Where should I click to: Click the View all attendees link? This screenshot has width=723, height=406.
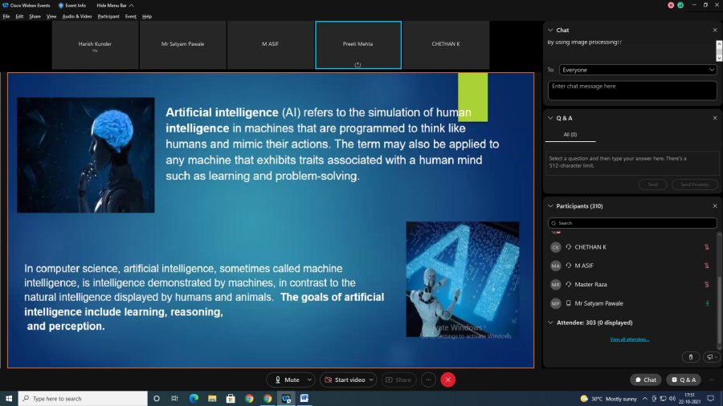[629, 339]
